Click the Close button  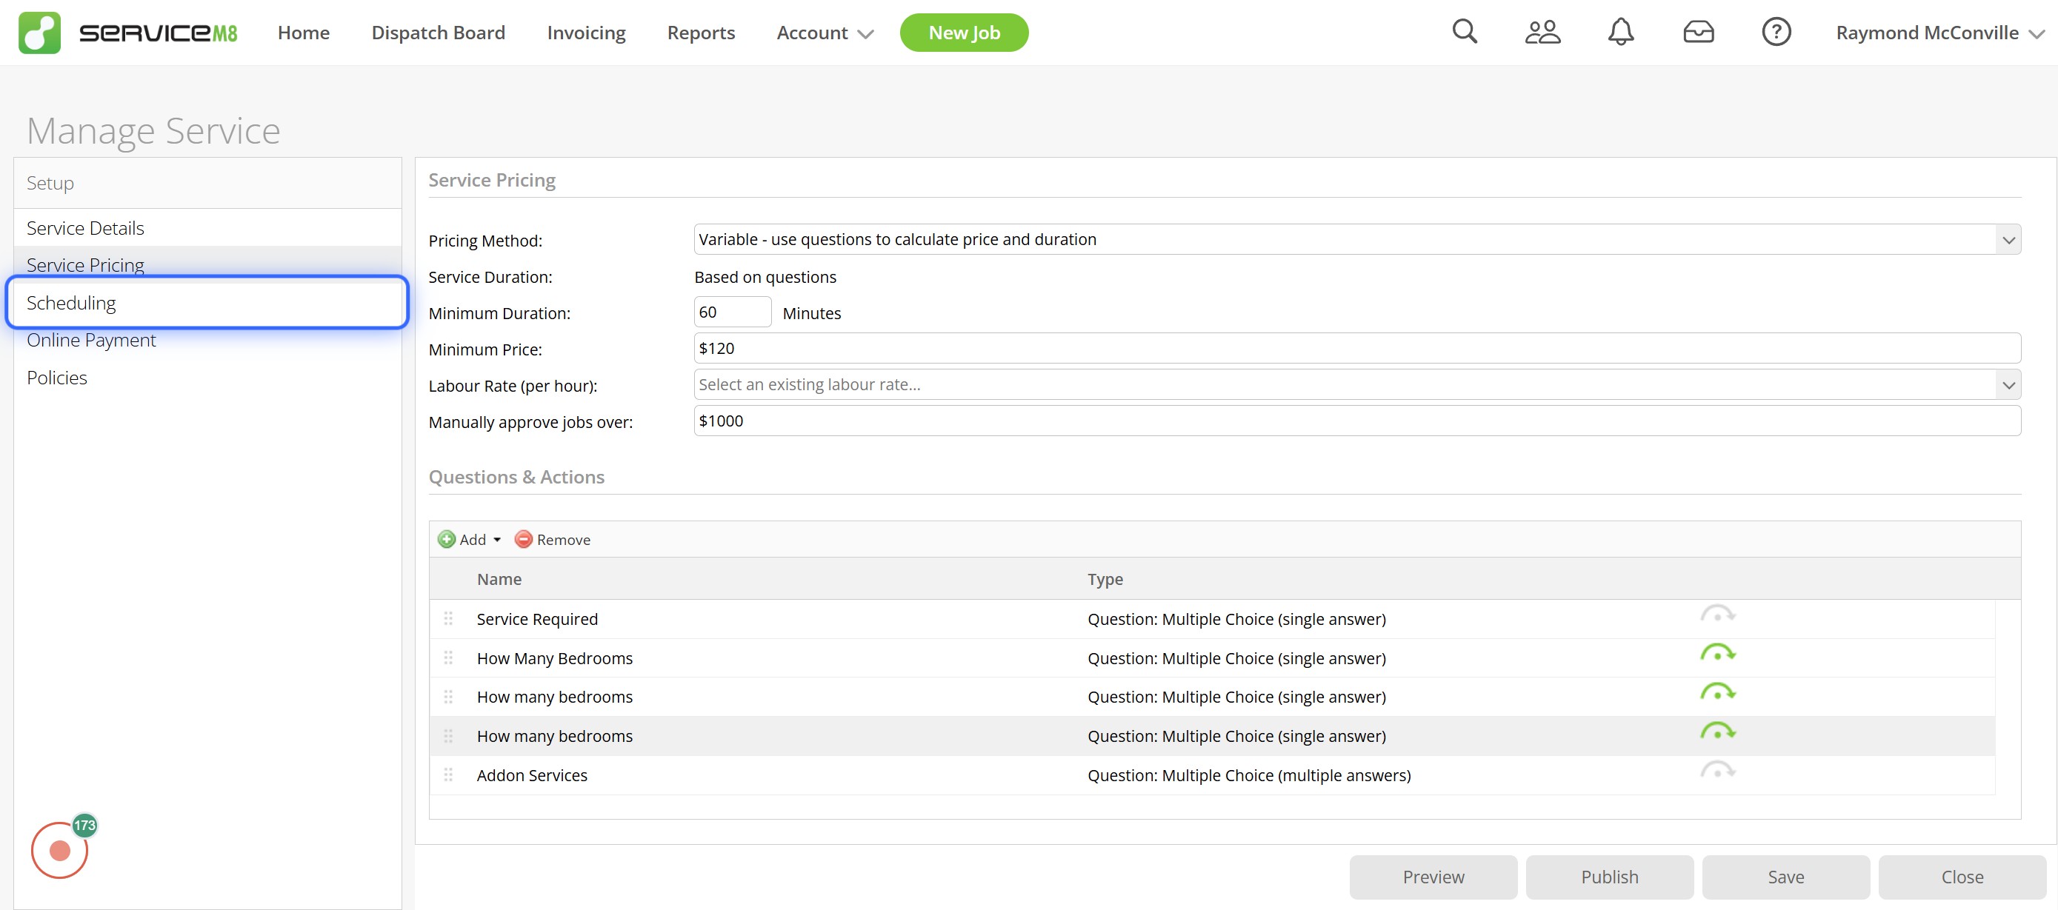[1962, 877]
